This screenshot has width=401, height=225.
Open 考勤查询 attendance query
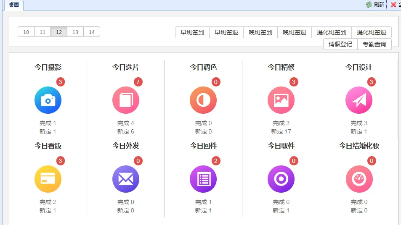tap(374, 44)
